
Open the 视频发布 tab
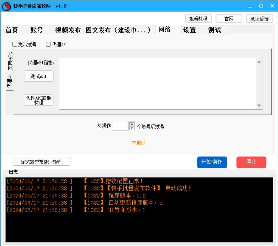[68, 30]
